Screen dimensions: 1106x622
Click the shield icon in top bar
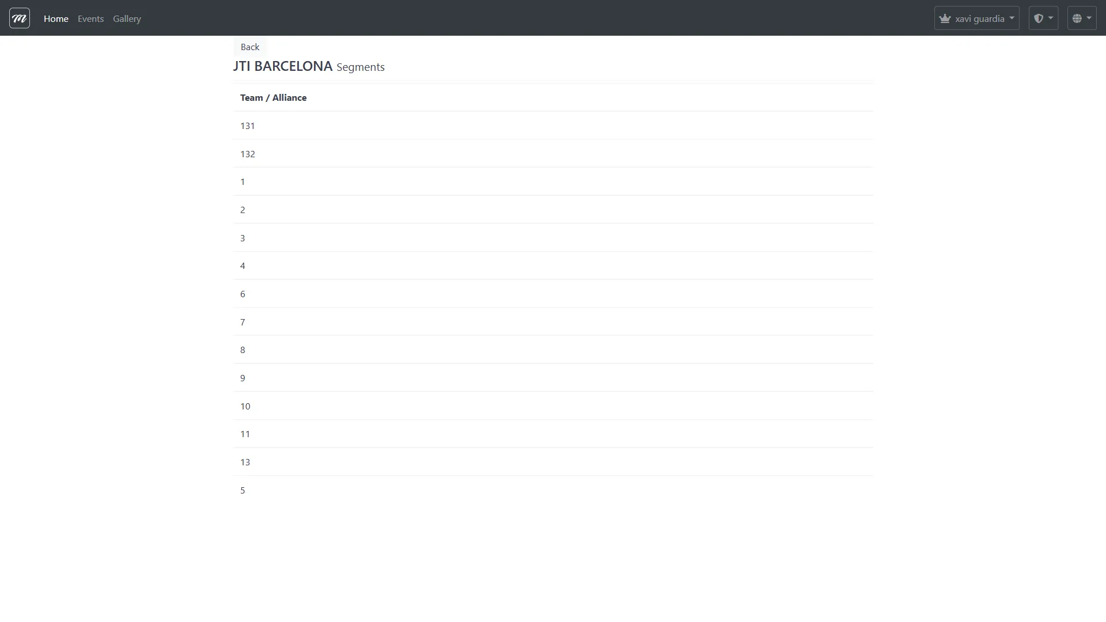pyautogui.click(x=1038, y=18)
